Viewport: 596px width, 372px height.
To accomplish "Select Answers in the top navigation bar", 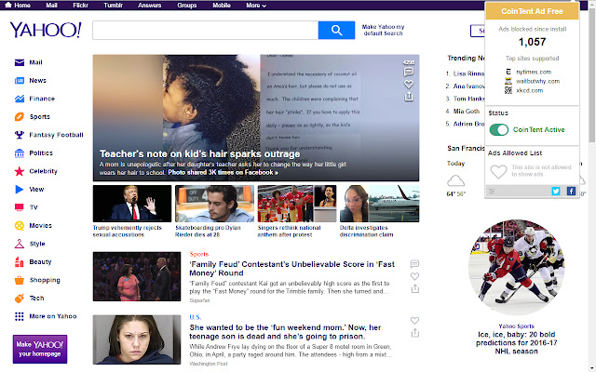I will [x=150, y=5].
